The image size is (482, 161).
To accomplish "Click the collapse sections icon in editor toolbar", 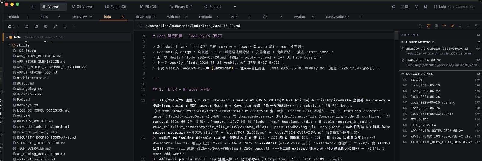I will pos(460,26).
